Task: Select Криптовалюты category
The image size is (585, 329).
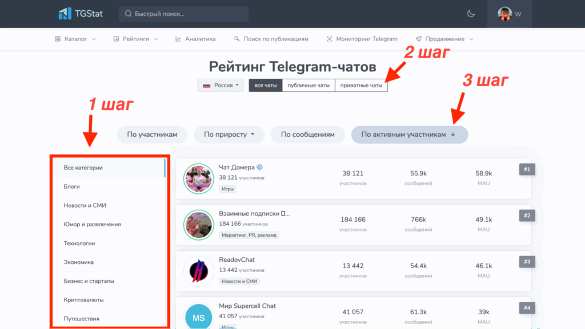Action: pyautogui.click(x=110, y=299)
